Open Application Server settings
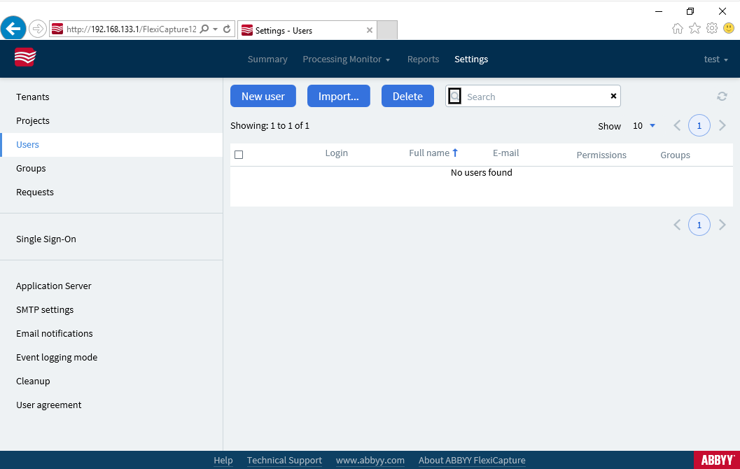This screenshot has height=469, width=740. click(x=53, y=286)
